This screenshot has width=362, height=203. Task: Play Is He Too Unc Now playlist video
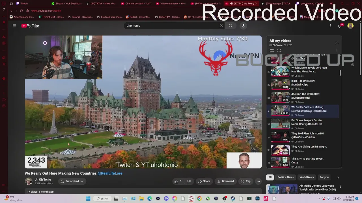pos(303,85)
